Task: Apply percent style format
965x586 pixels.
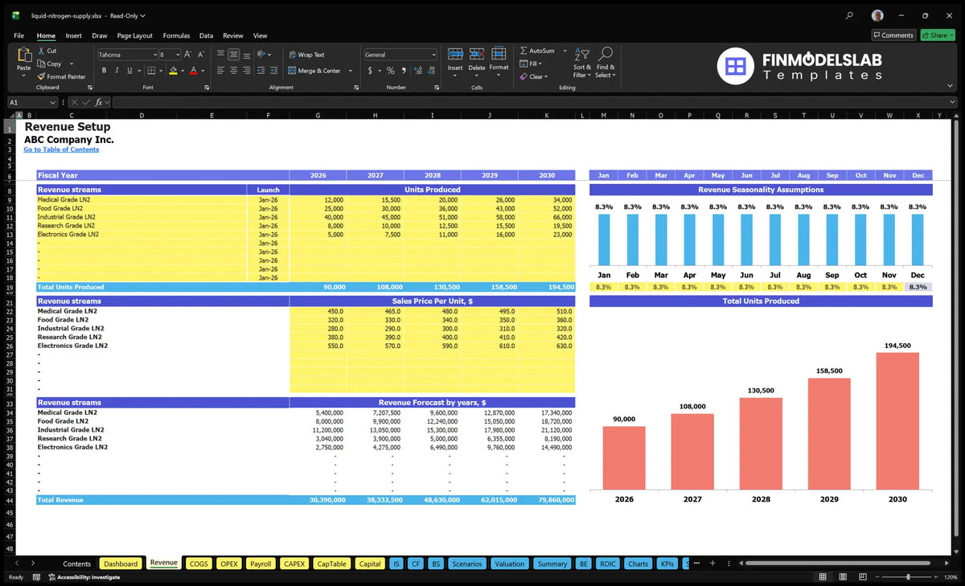Action: (x=391, y=71)
